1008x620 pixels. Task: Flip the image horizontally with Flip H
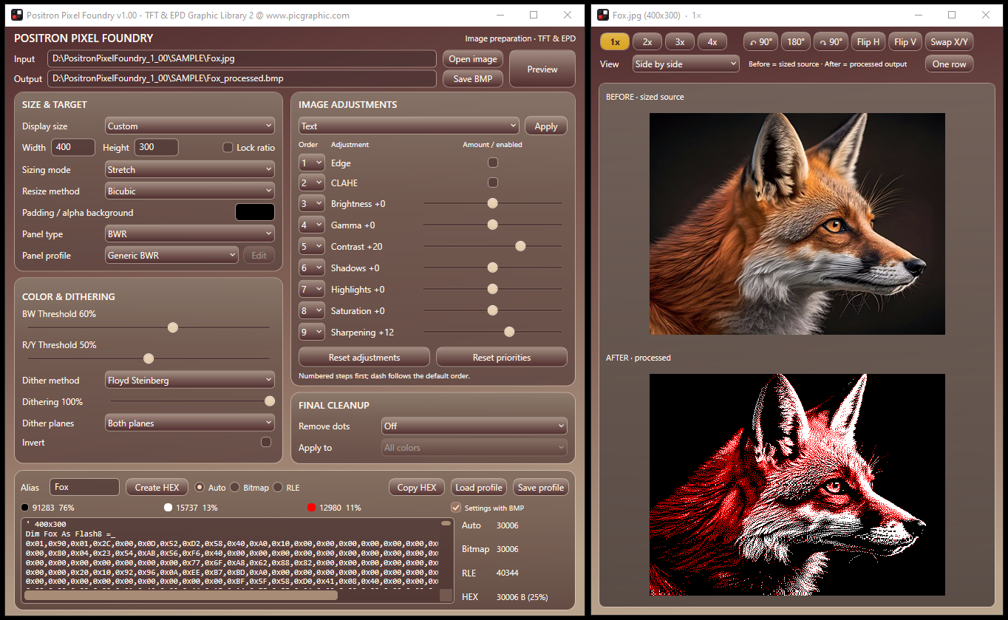[x=868, y=42]
